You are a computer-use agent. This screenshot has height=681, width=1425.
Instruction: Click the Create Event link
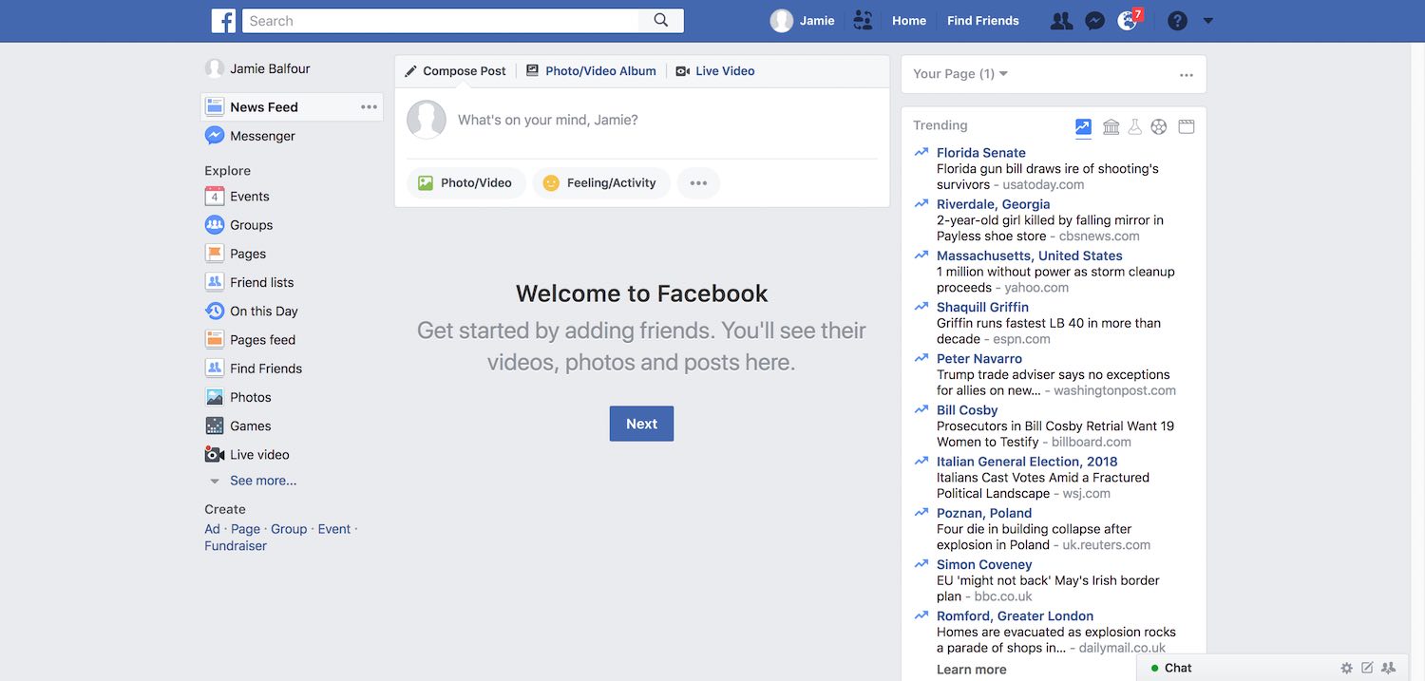(334, 529)
